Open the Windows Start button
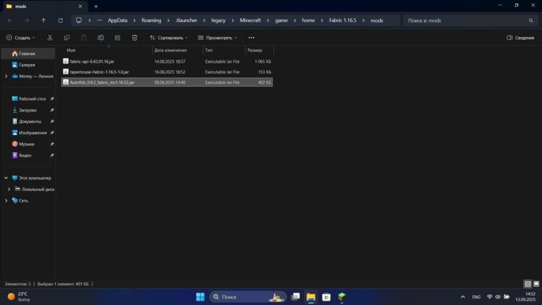 pos(200,297)
